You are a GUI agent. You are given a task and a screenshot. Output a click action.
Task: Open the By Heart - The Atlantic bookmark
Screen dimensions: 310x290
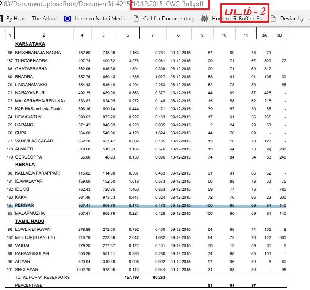(32, 19)
